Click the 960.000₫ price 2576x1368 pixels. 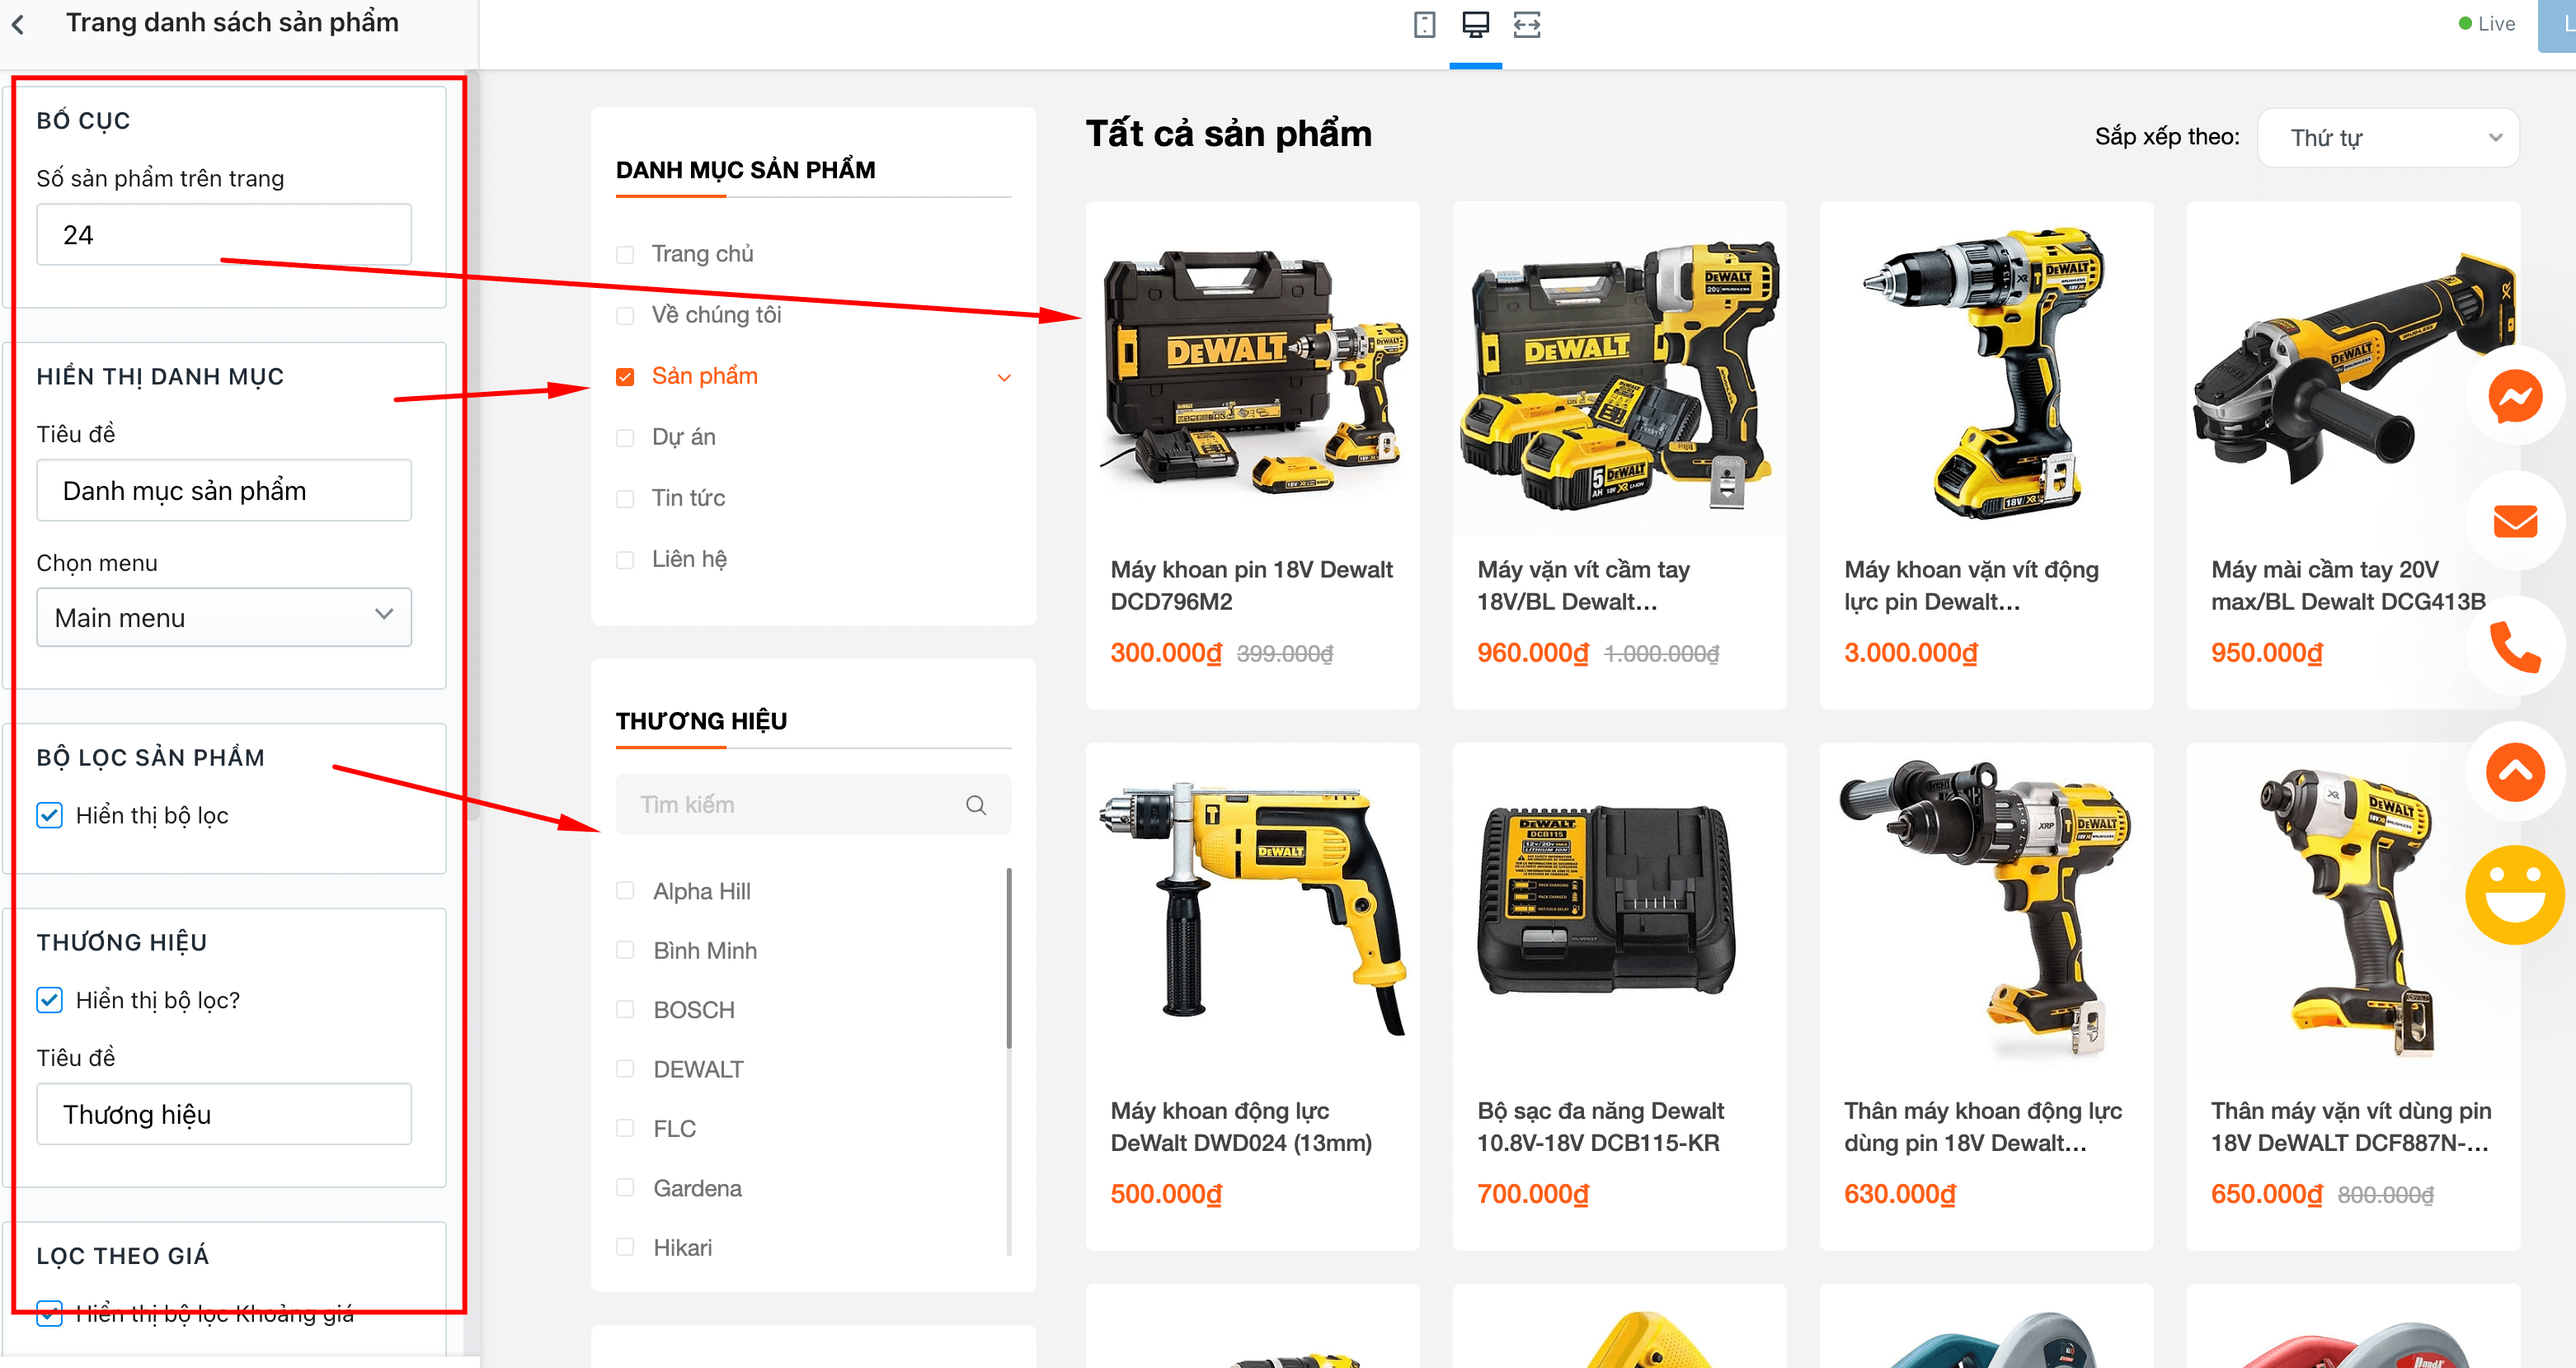(x=1532, y=653)
